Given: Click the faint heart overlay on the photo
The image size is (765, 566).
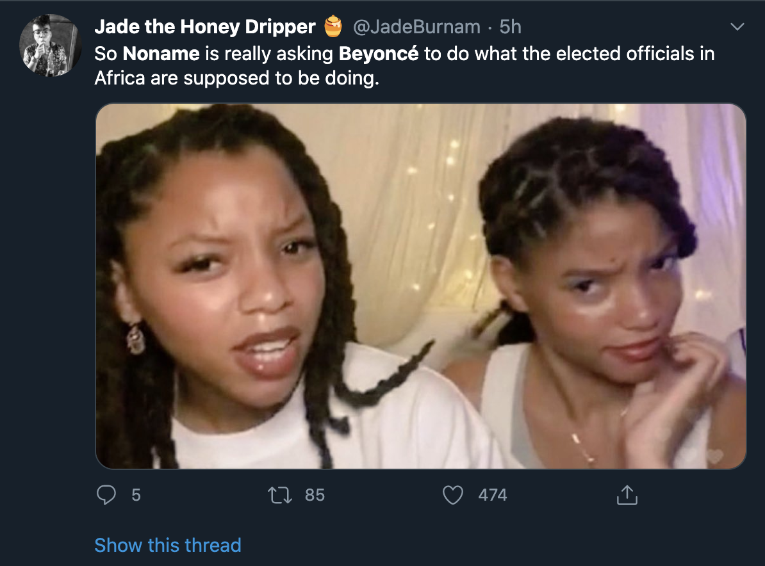Looking at the screenshot, I should point(715,456).
